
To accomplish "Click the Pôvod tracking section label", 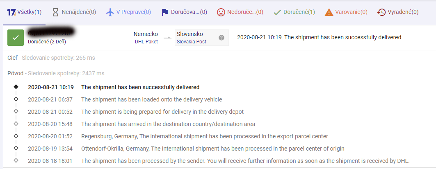I will coord(16,73).
